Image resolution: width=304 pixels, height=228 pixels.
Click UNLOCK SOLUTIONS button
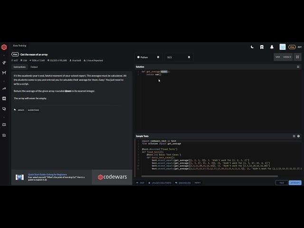pos(160,183)
